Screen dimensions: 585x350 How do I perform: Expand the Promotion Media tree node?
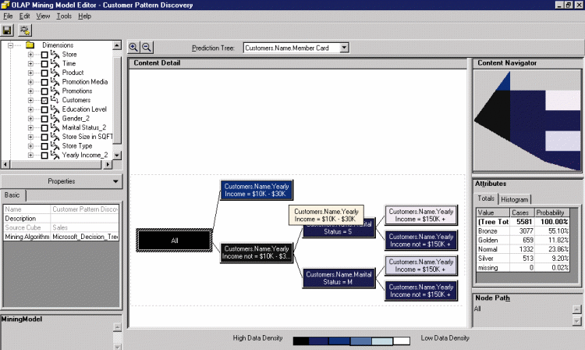(30, 82)
